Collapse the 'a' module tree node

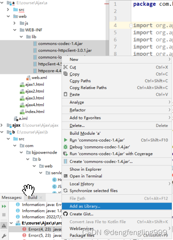pos(2,3)
